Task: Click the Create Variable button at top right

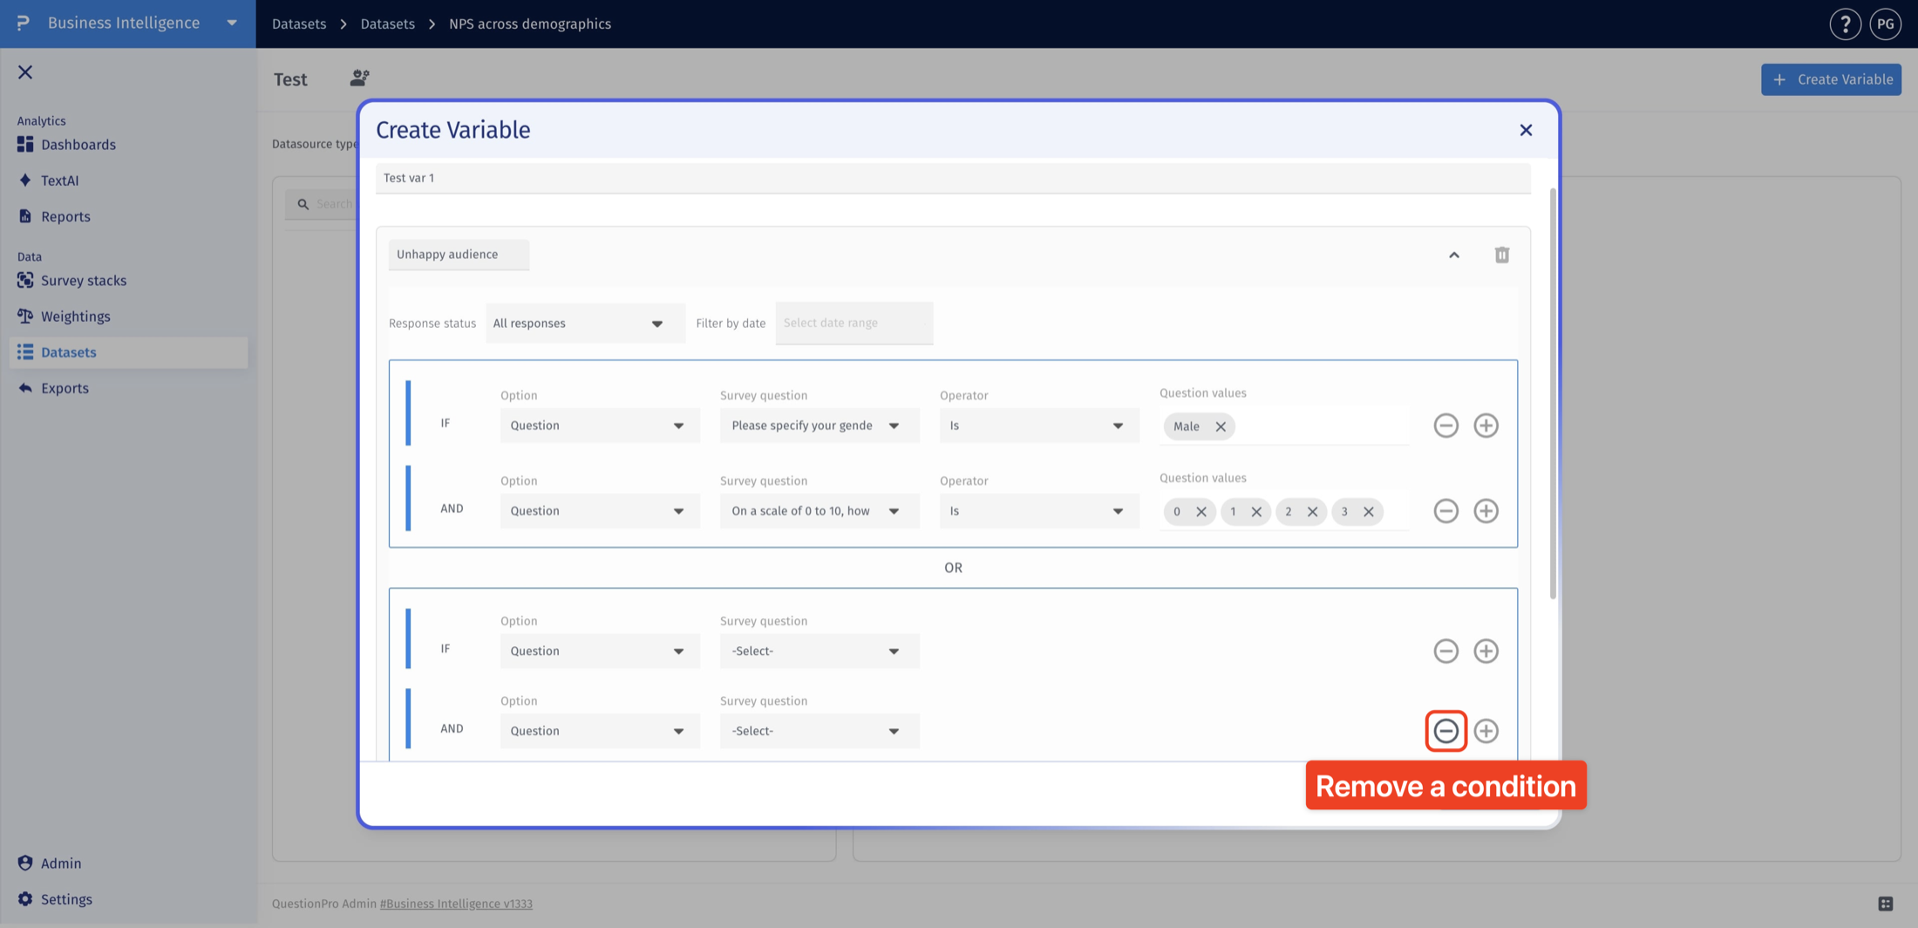Action: (x=1831, y=79)
